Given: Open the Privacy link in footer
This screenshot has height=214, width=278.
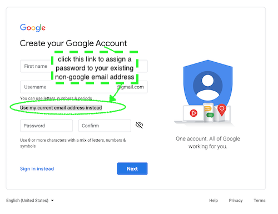Looking at the screenshot, I should click(x=236, y=201).
